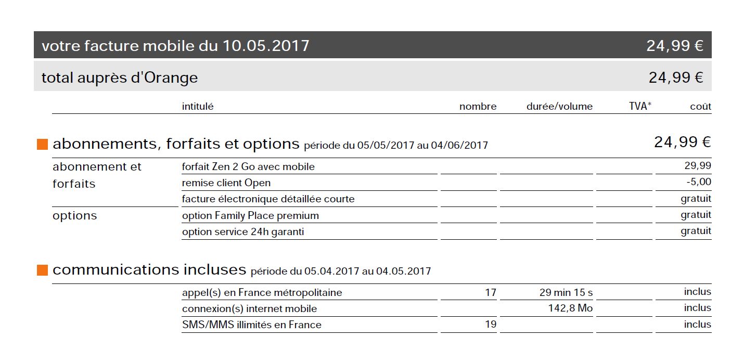
Task: Click the TVA* column header
Action: coord(640,107)
